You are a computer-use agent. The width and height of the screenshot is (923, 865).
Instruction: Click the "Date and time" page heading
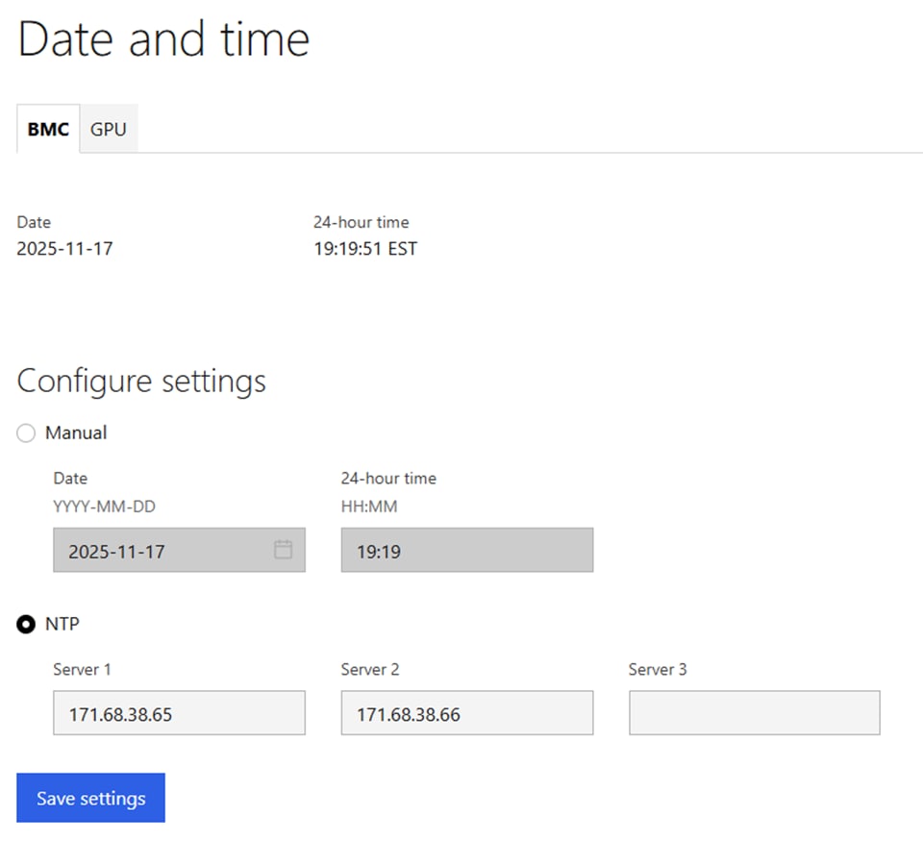pyautogui.click(x=163, y=40)
